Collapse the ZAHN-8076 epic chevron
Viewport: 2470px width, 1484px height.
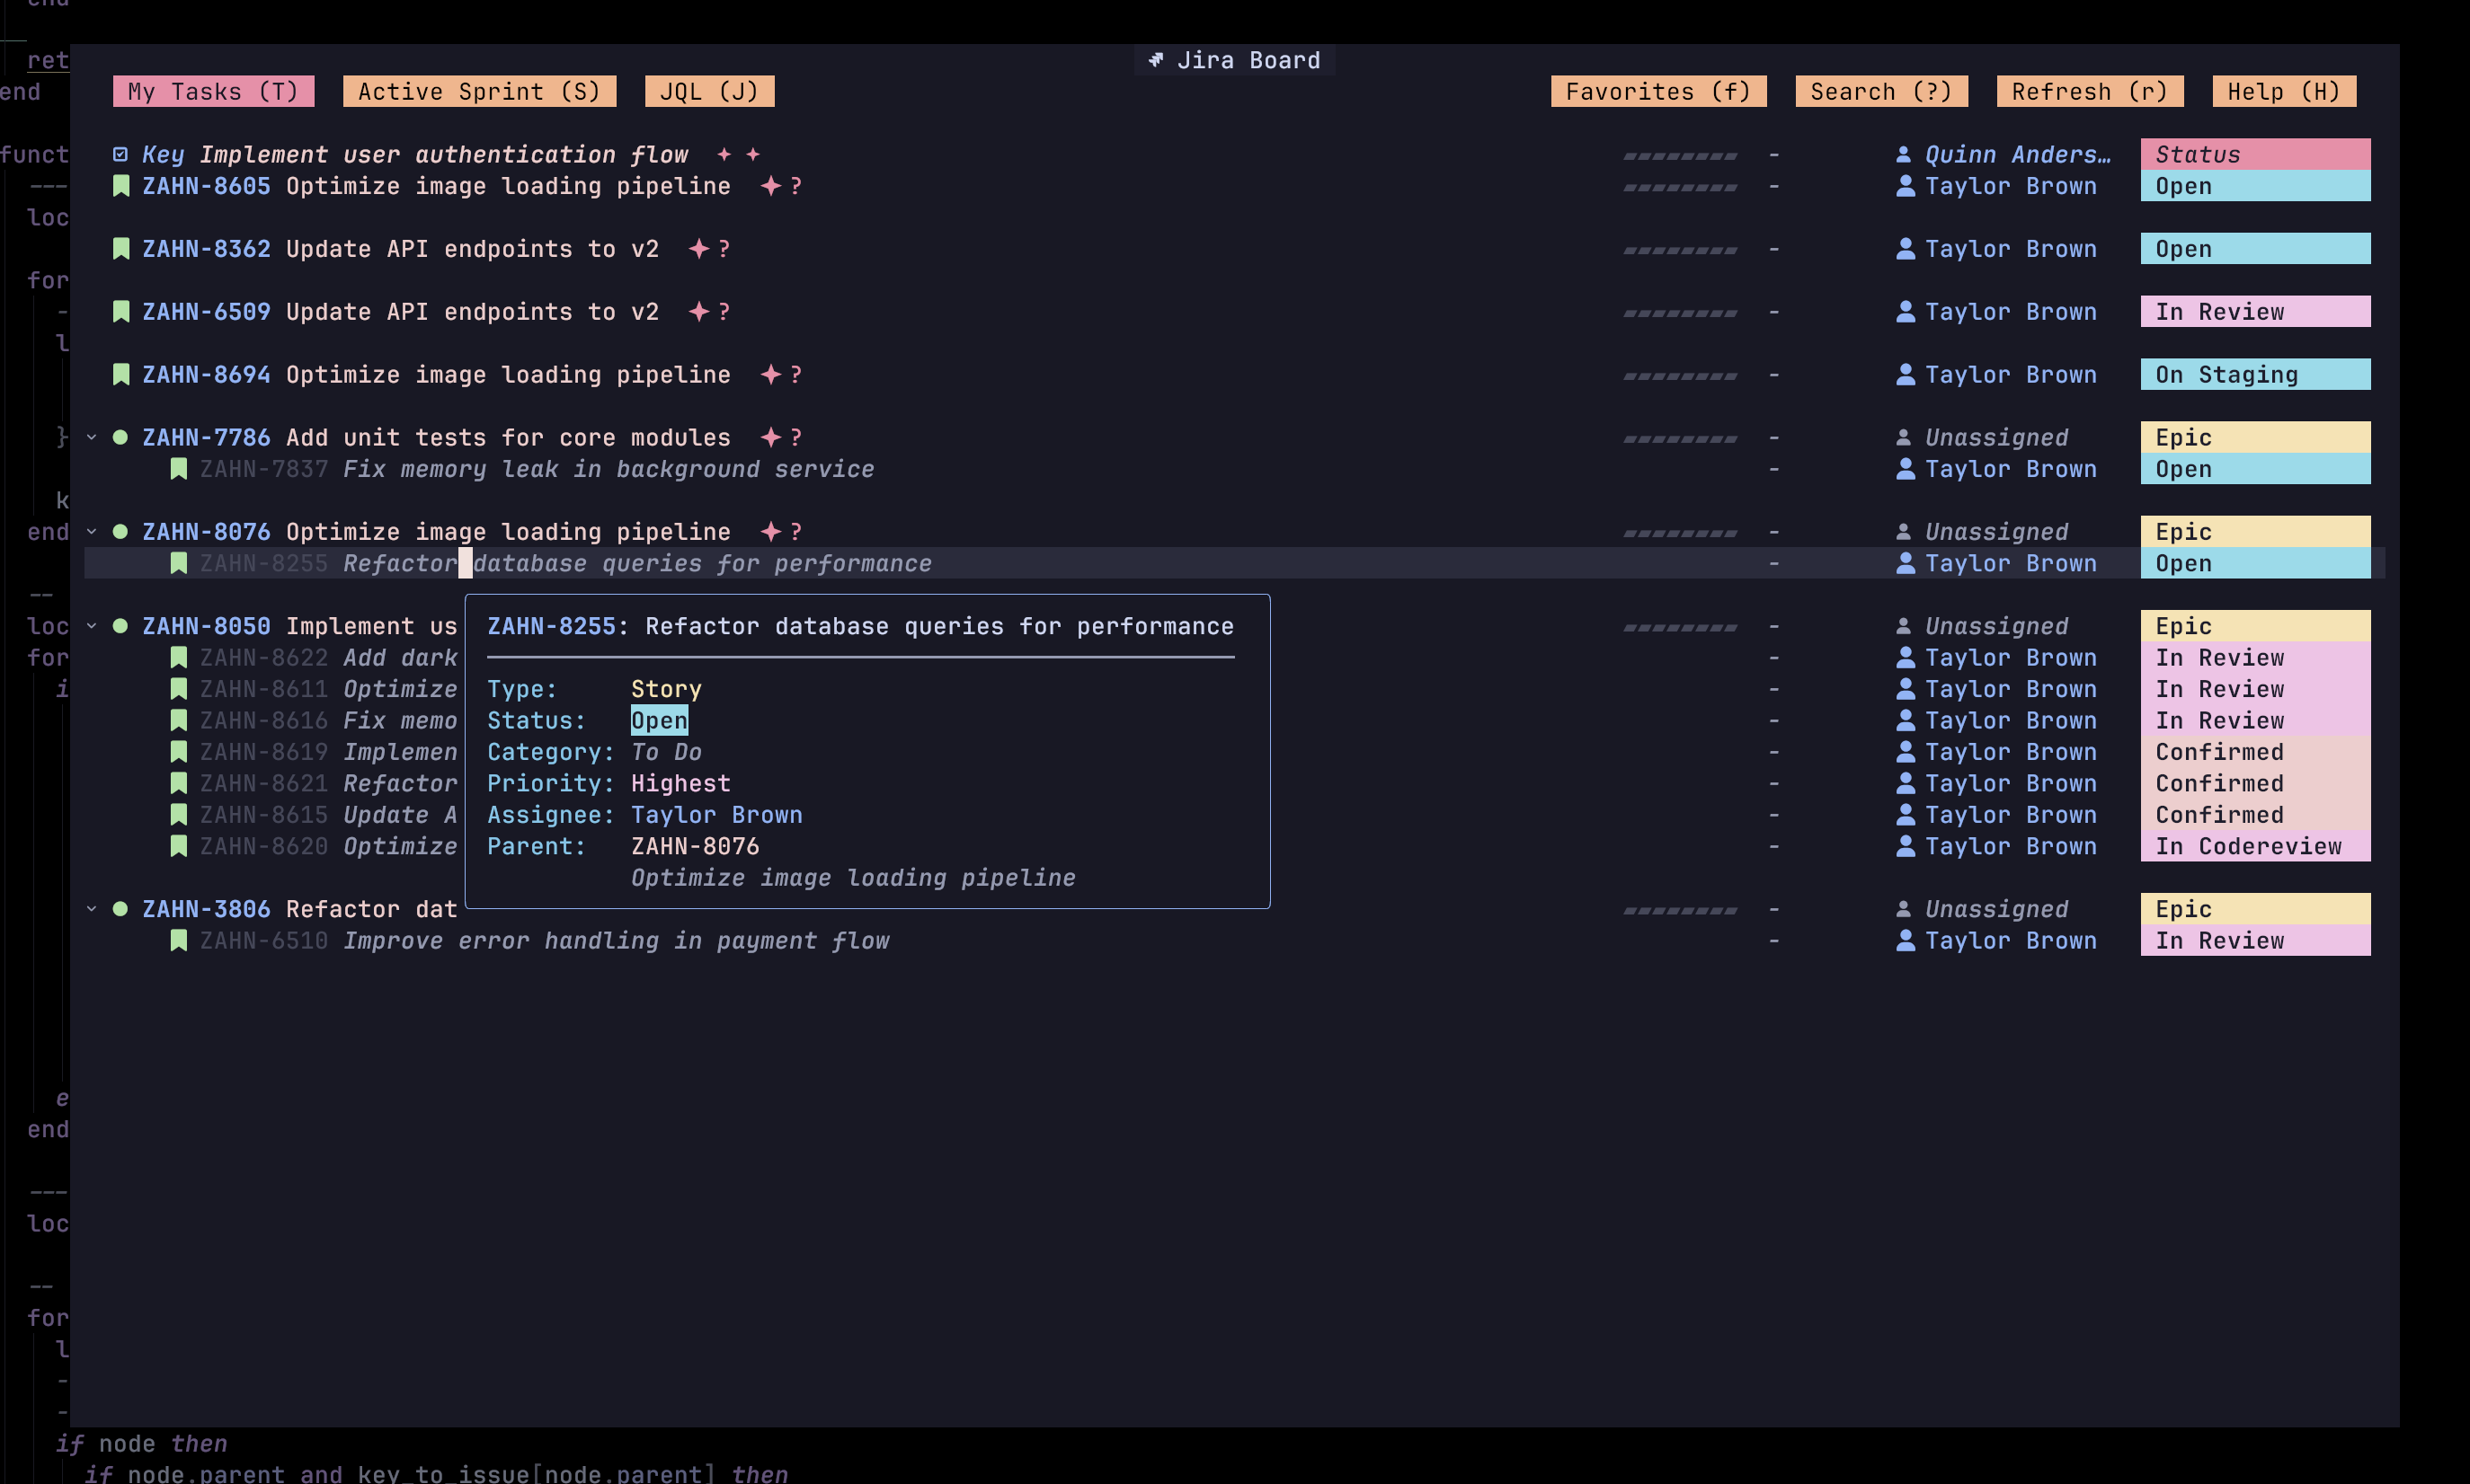tap(92, 532)
